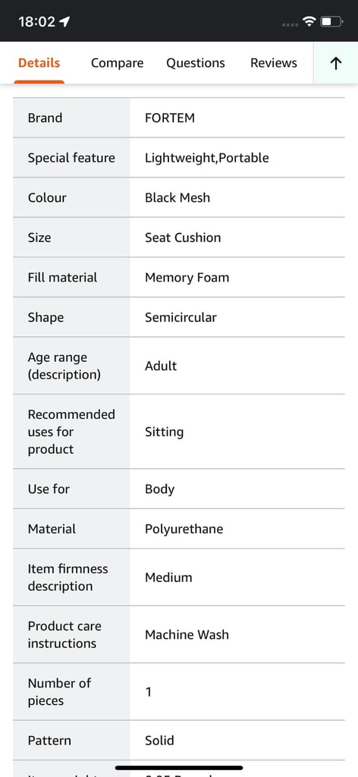358x777 pixels.
Task: Tap the Polyurethane material value
Action: (184, 529)
